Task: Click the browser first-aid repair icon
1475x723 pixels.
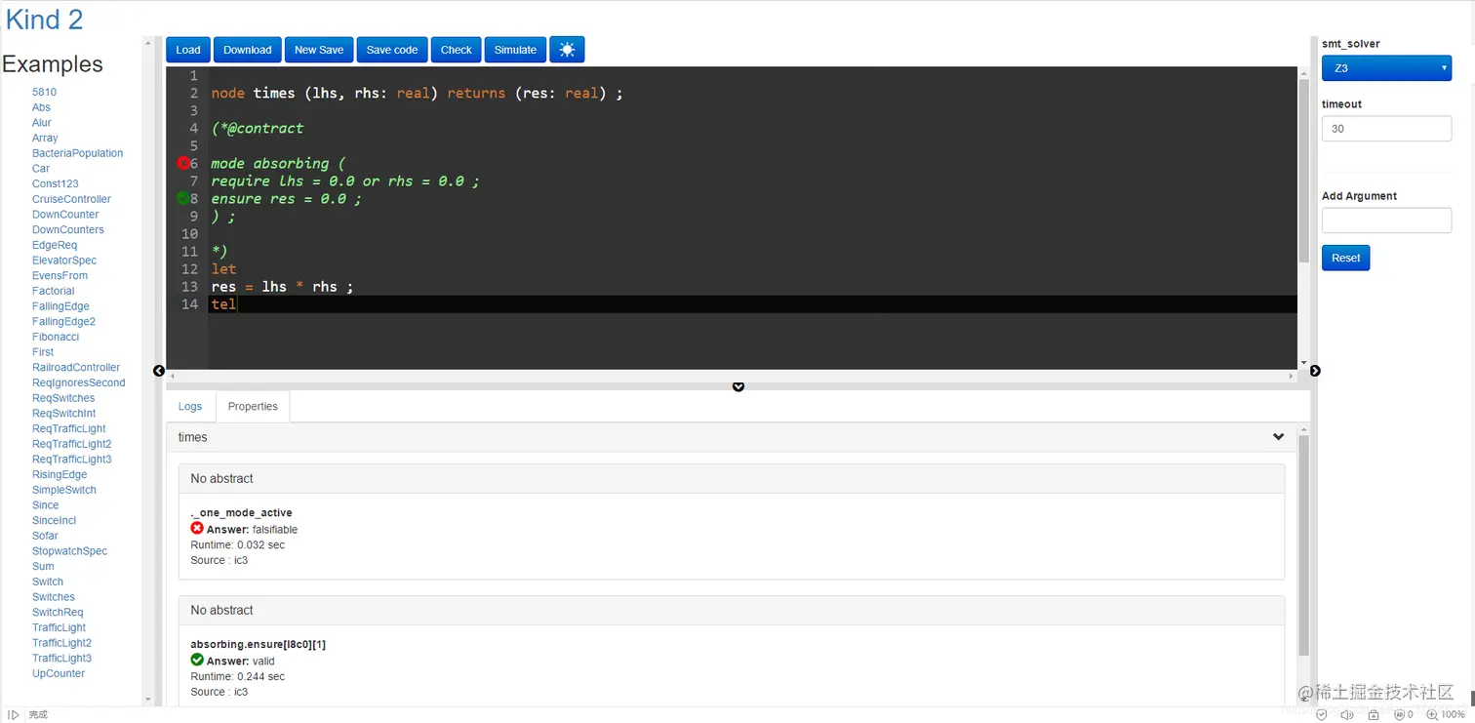Action: coord(1374,714)
